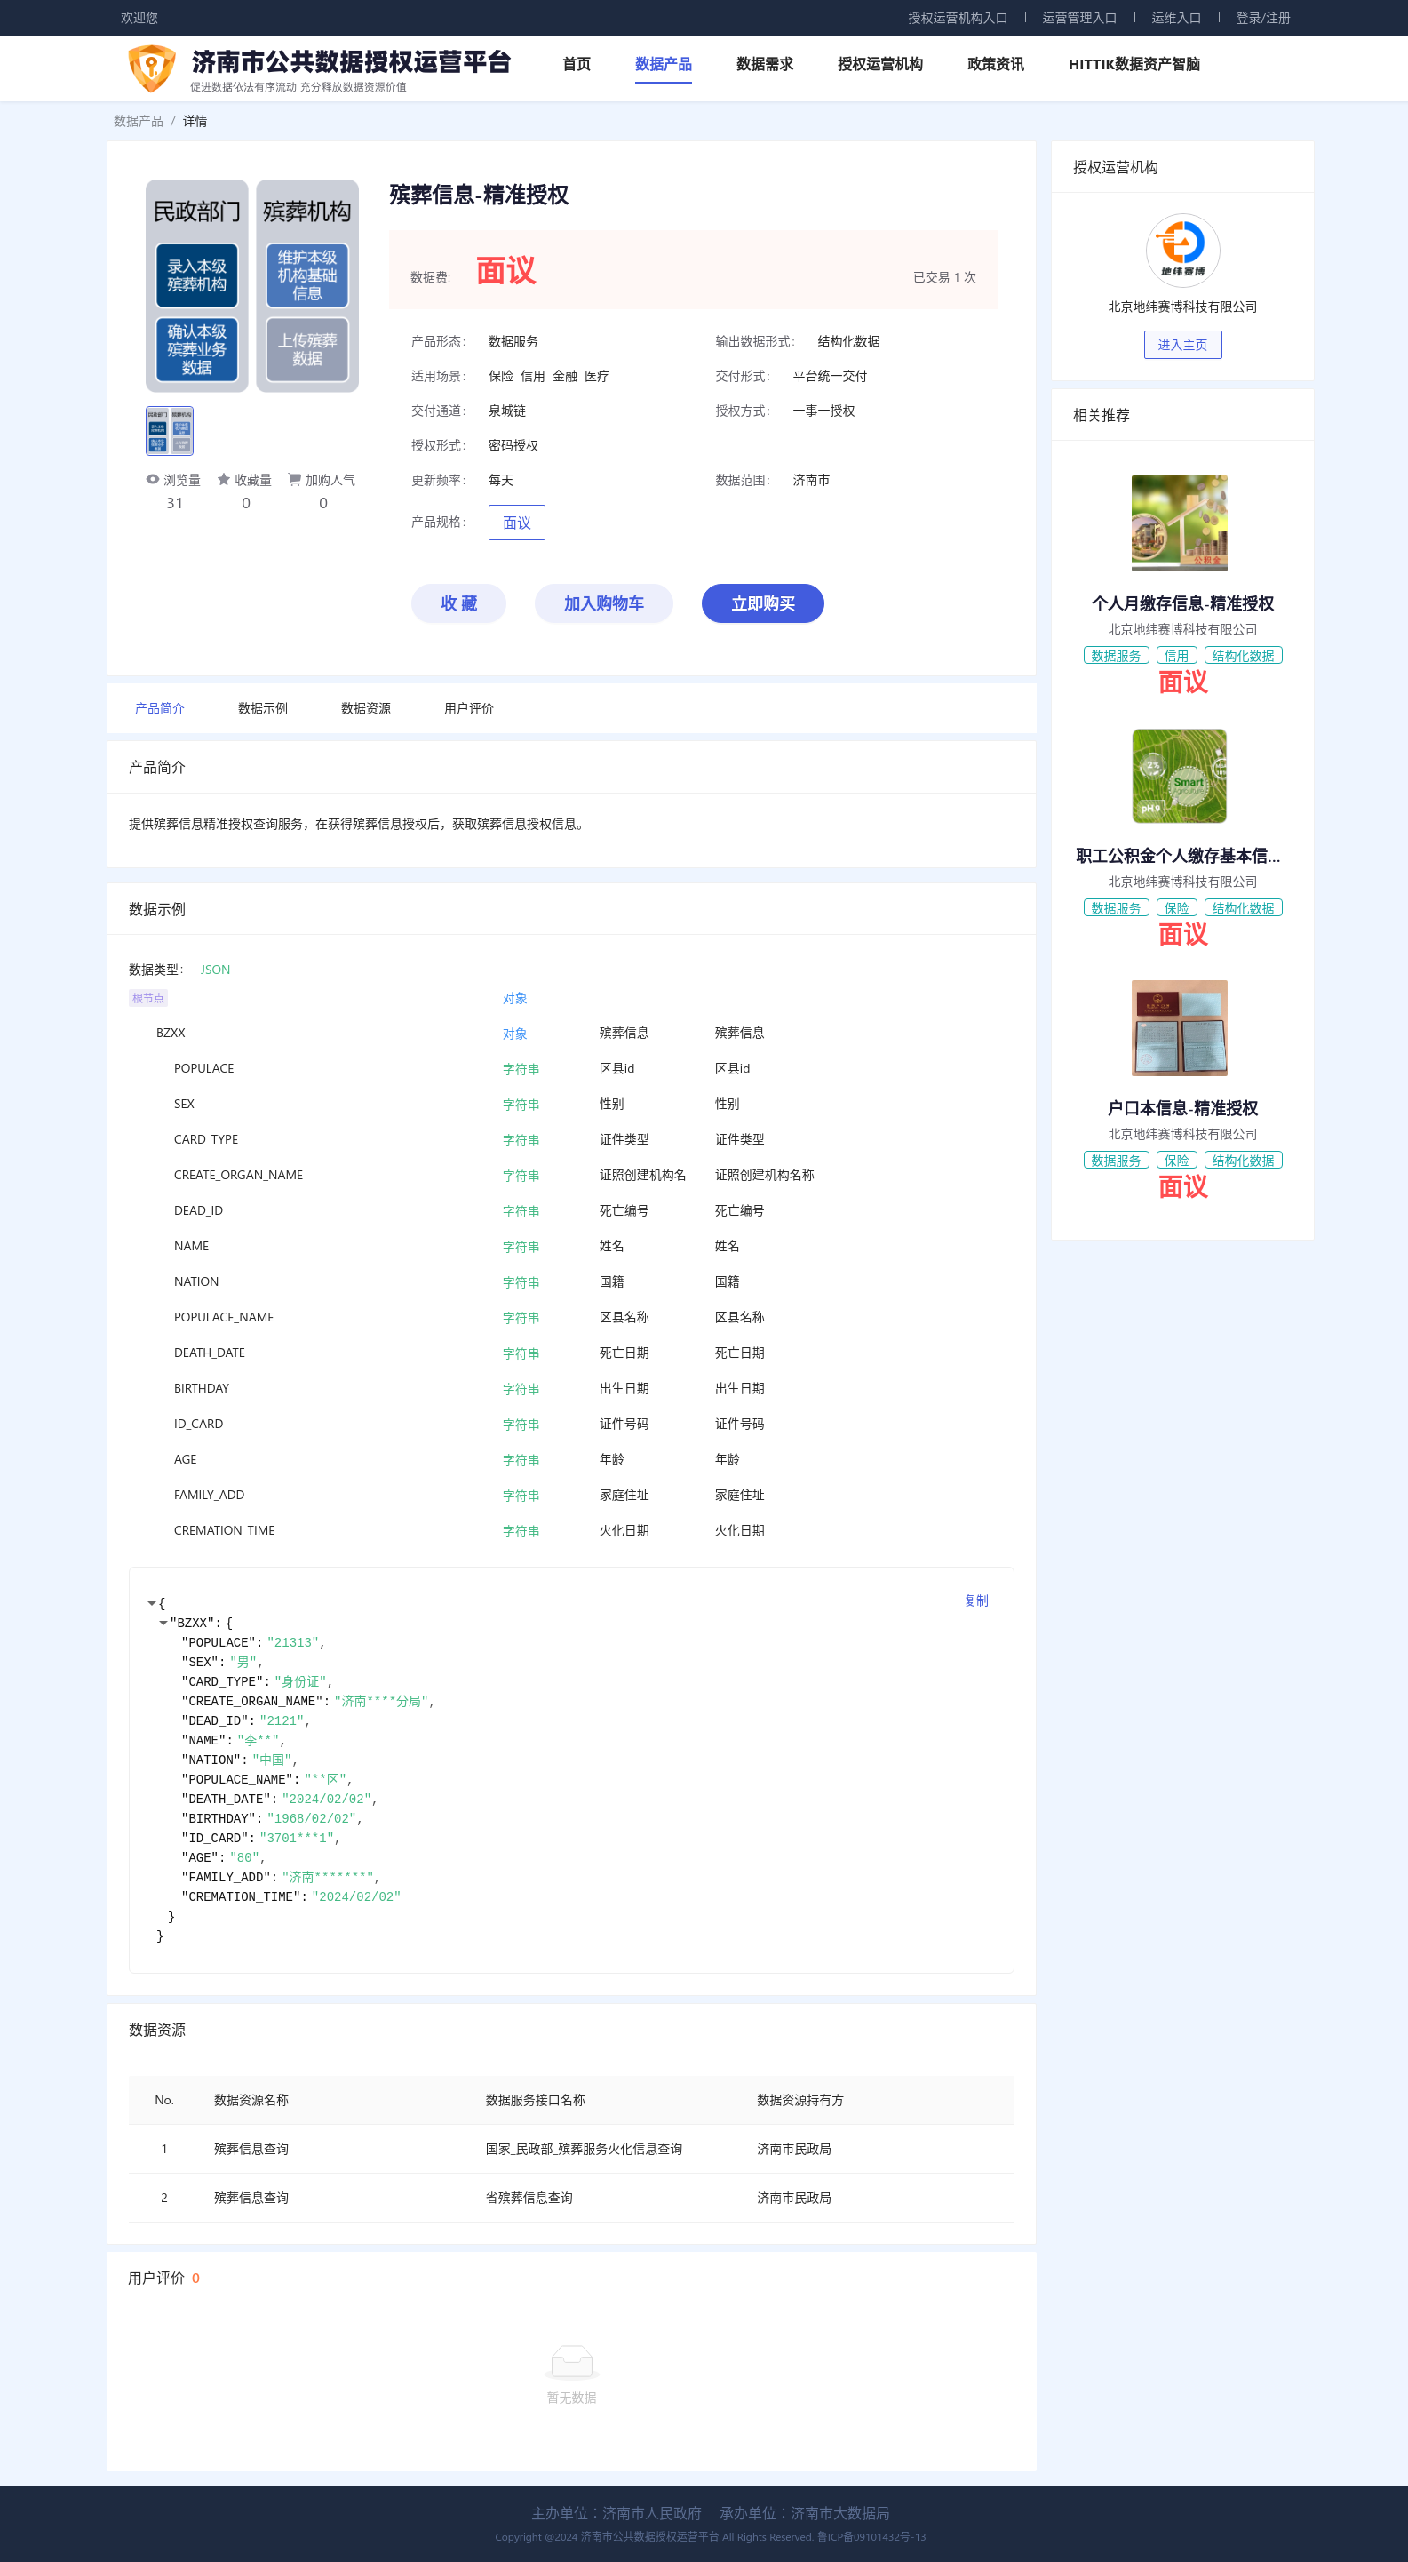Screen dimensions: 1408x2562
Task: Switch to the 用户评价 tab
Action: click(x=468, y=708)
